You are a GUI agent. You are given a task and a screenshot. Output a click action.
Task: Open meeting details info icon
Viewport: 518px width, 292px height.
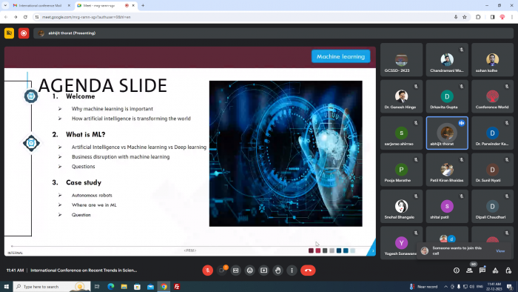[457, 271]
